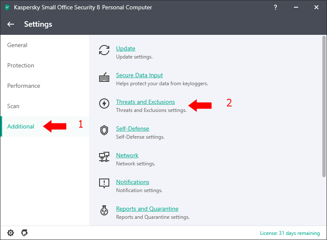The image size is (327, 240).
Task: Open help with the question mark icon
Action: pos(275,8)
